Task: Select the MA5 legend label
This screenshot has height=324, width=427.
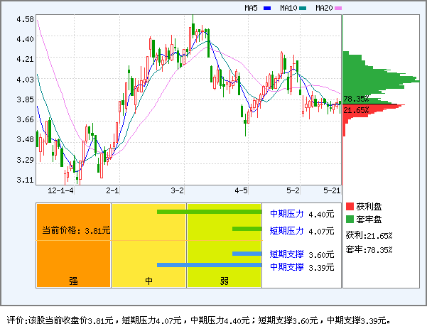Action: coord(251,8)
